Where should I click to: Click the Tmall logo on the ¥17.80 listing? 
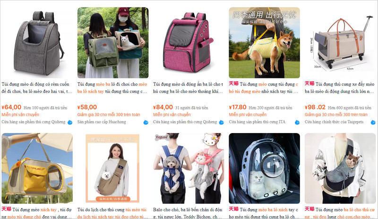coord(233,84)
